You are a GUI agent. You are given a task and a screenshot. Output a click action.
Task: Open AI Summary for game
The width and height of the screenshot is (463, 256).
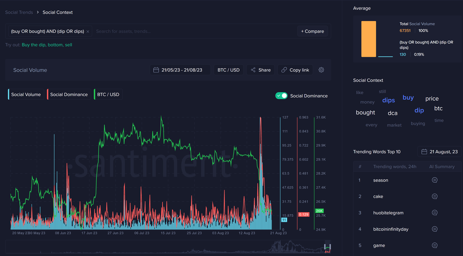coord(434,245)
